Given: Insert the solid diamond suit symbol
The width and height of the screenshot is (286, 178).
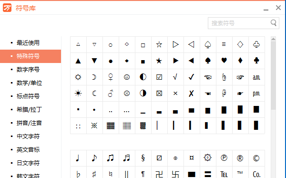Looking at the screenshot, I should [x=240, y=61].
